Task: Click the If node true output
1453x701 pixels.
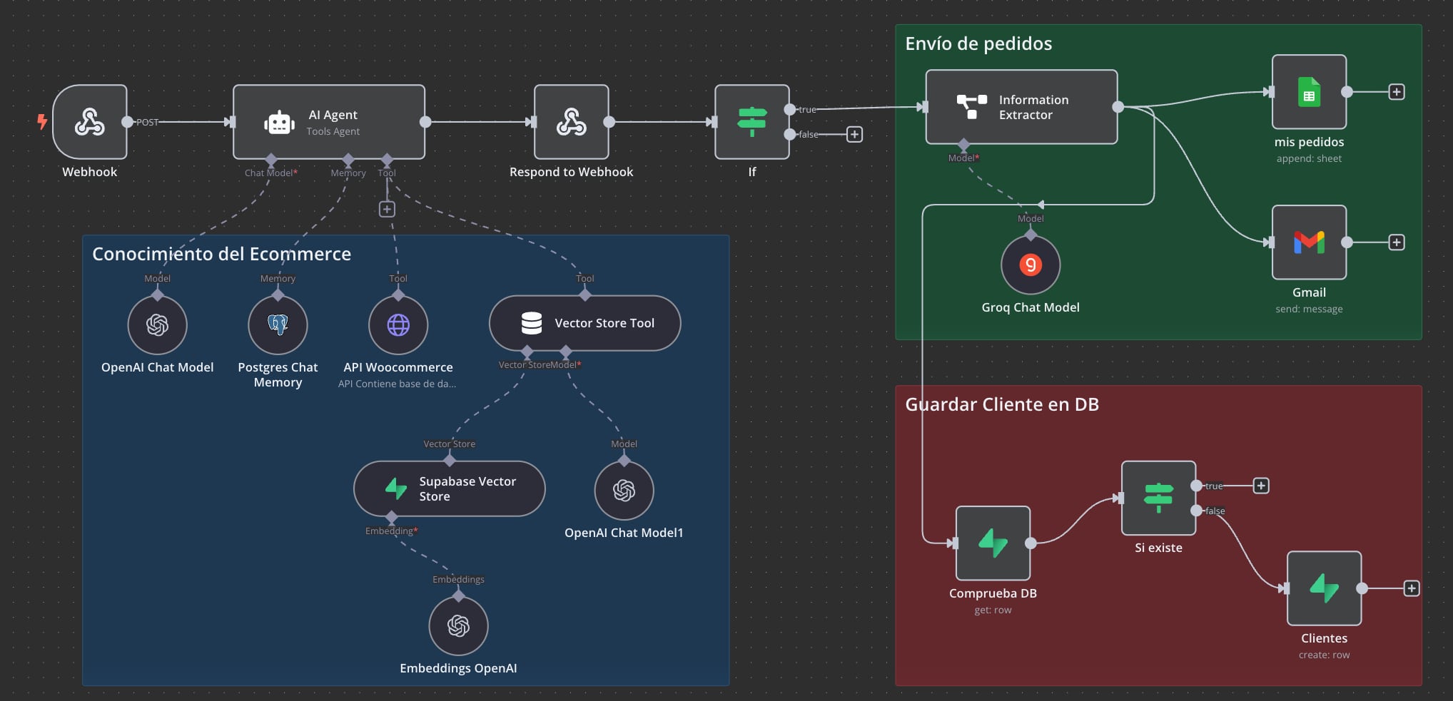Action: click(x=789, y=109)
